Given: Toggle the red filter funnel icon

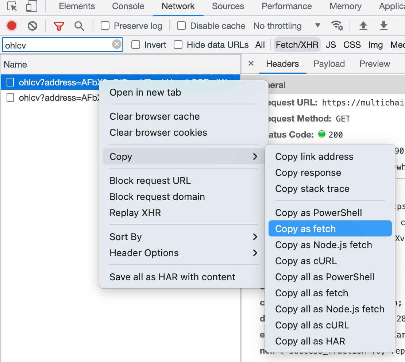Looking at the screenshot, I should click(59, 26).
